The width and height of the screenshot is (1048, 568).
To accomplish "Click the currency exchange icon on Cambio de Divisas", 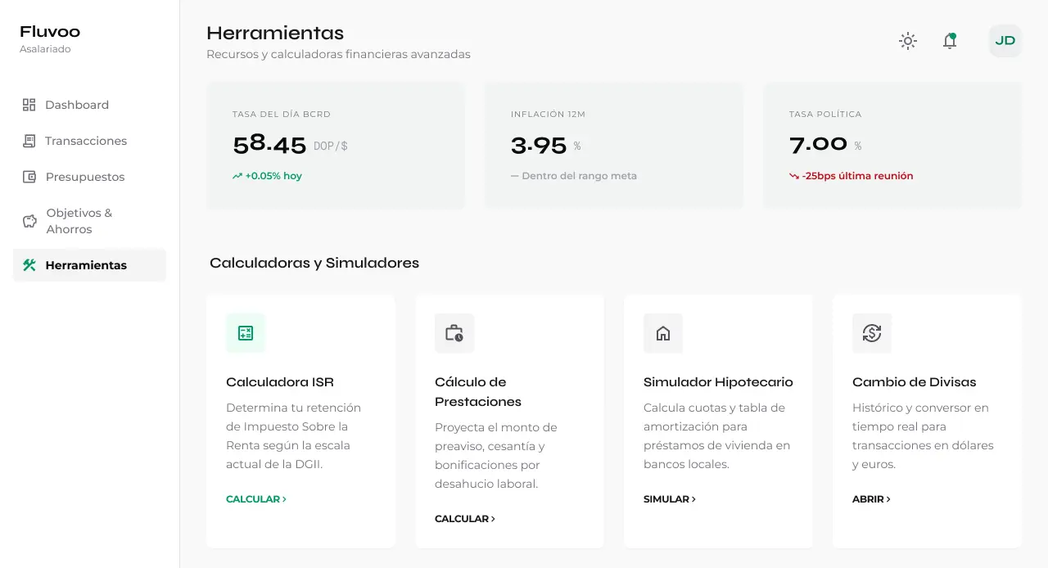I will point(872,333).
